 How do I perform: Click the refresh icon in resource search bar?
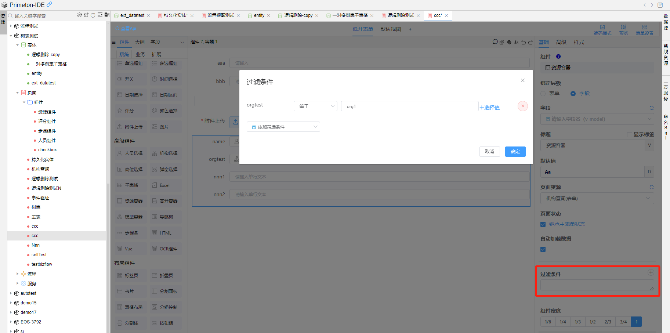tap(93, 15)
